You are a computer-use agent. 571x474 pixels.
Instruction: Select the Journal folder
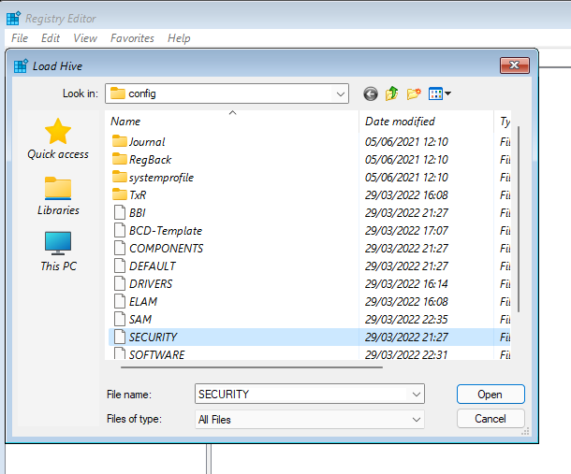click(146, 142)
